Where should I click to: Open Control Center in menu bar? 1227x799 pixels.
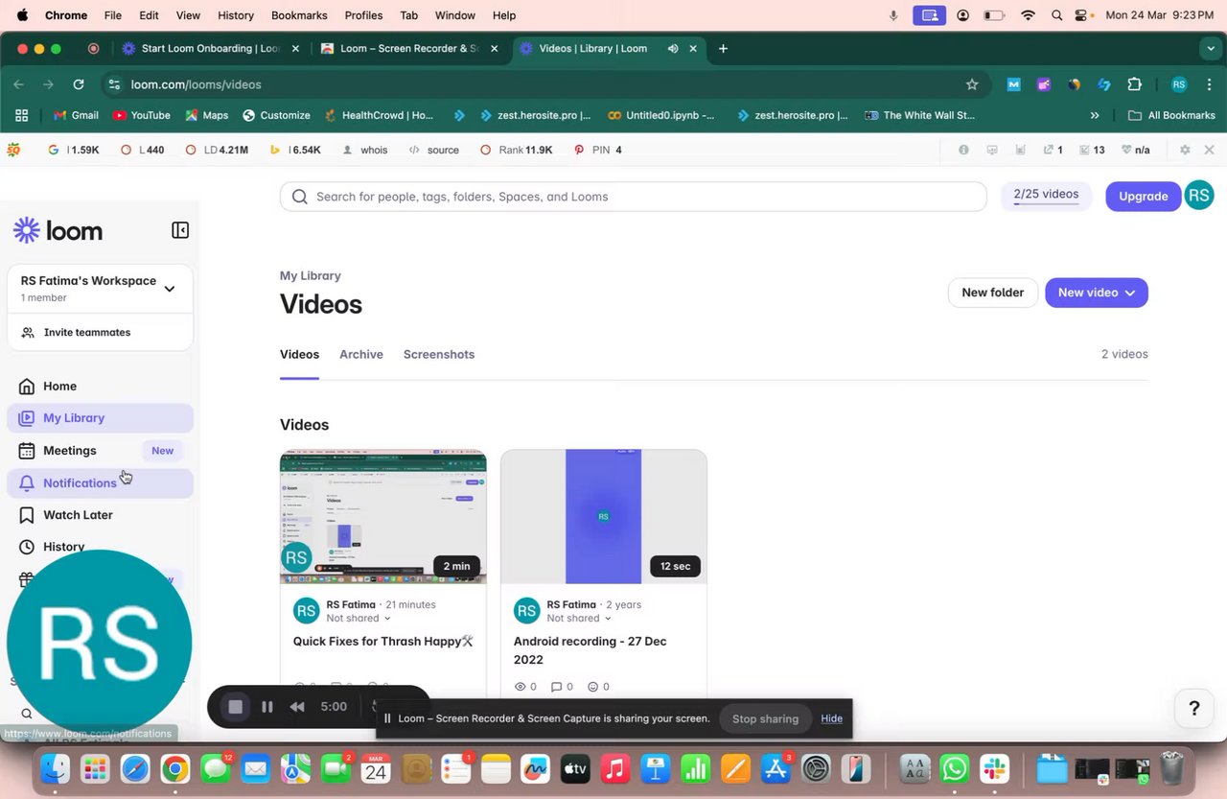(1083, 15)
